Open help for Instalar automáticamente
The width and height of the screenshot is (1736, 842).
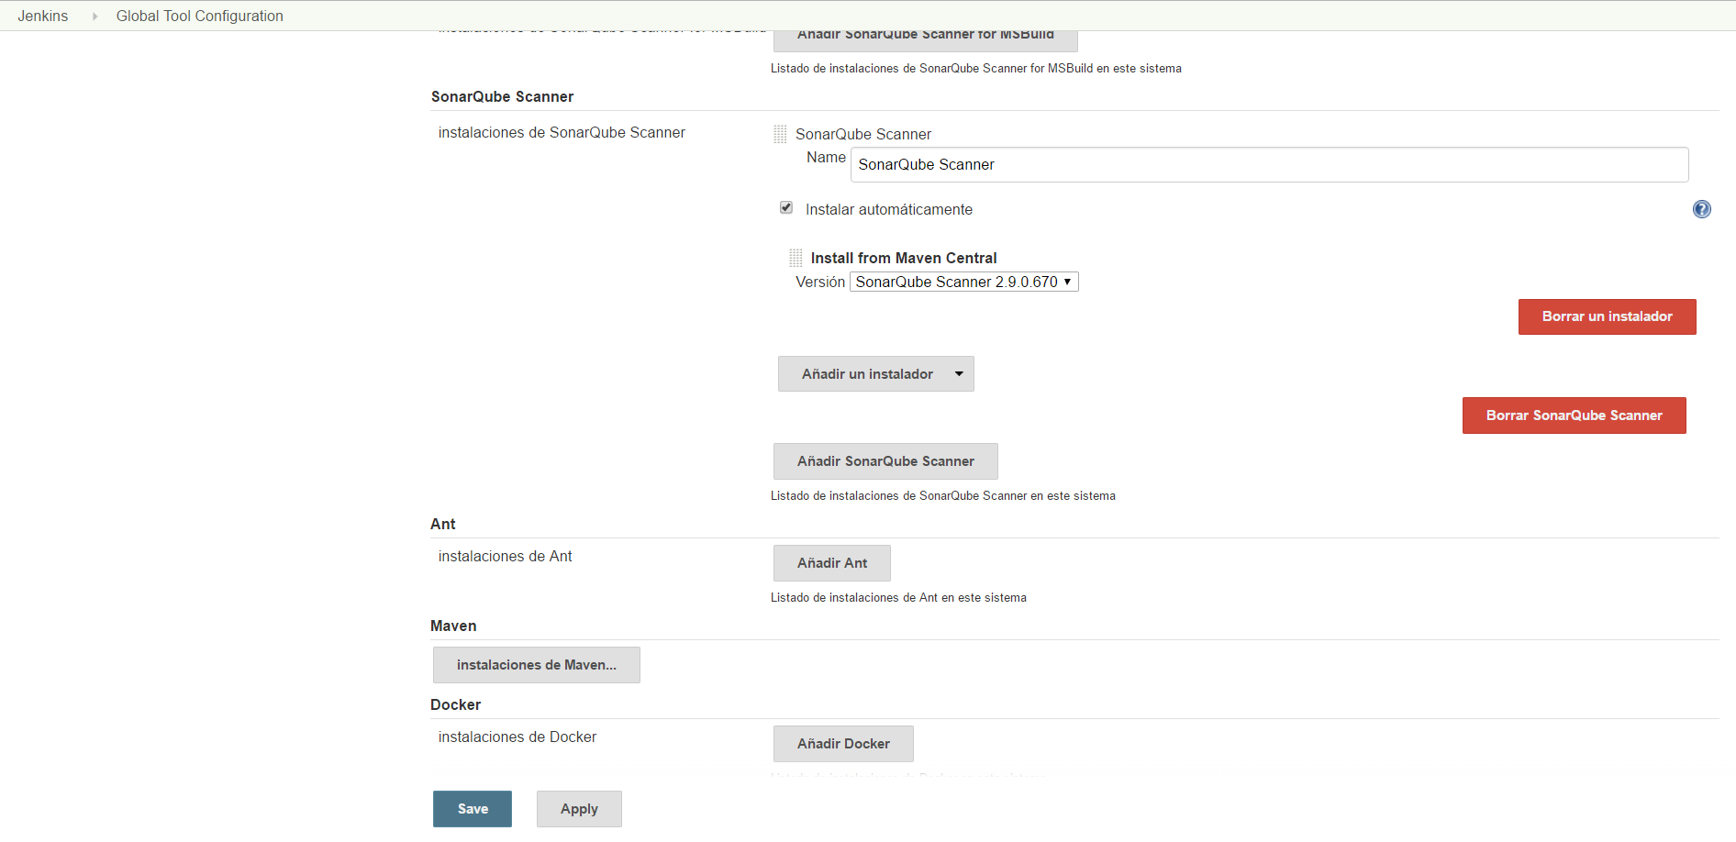coord(1701,209)
